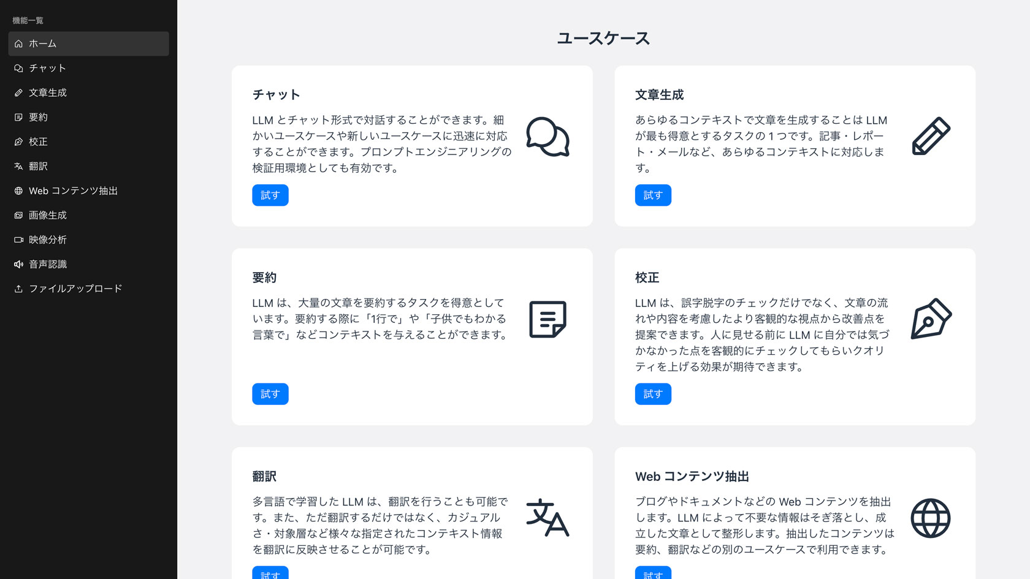Go to 翻訳 in the sidebar menu
Screen dimensions: 1030x579
pyautogui.click(x=88, y=166)
